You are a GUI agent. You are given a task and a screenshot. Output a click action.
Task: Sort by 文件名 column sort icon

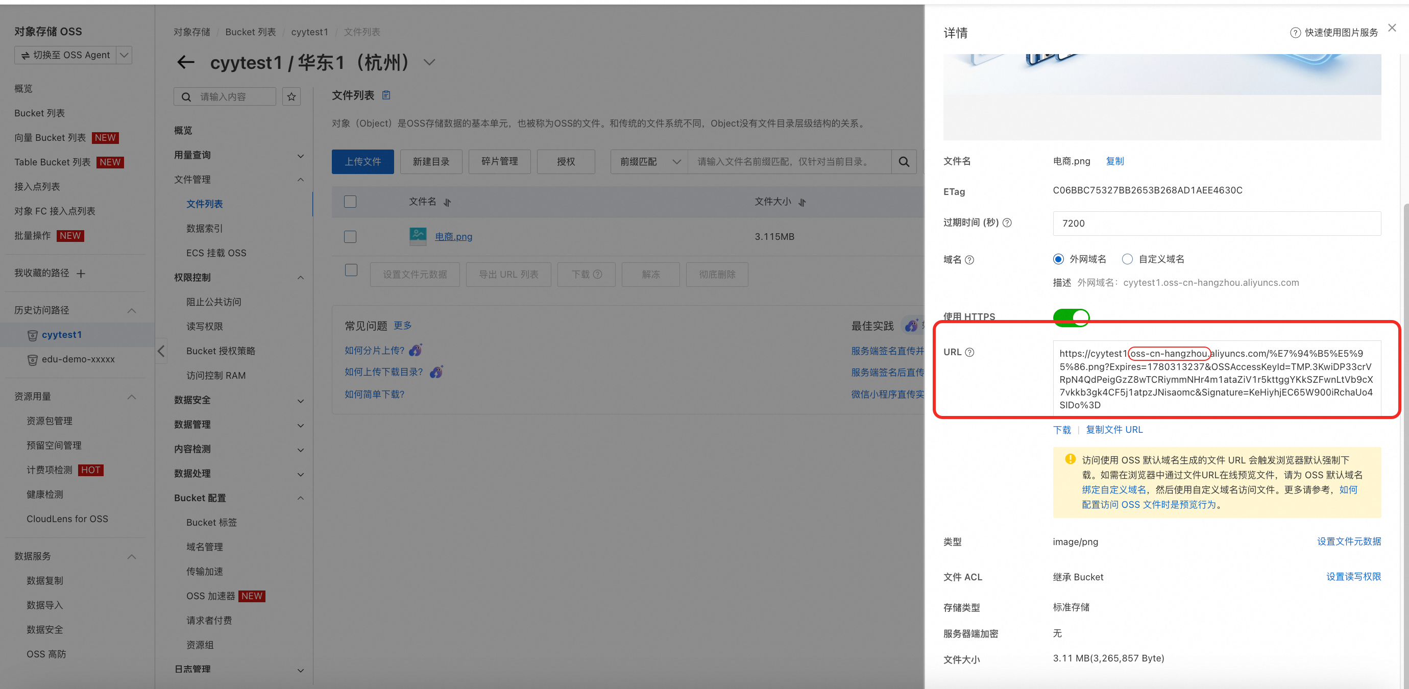tap(447, 202)
